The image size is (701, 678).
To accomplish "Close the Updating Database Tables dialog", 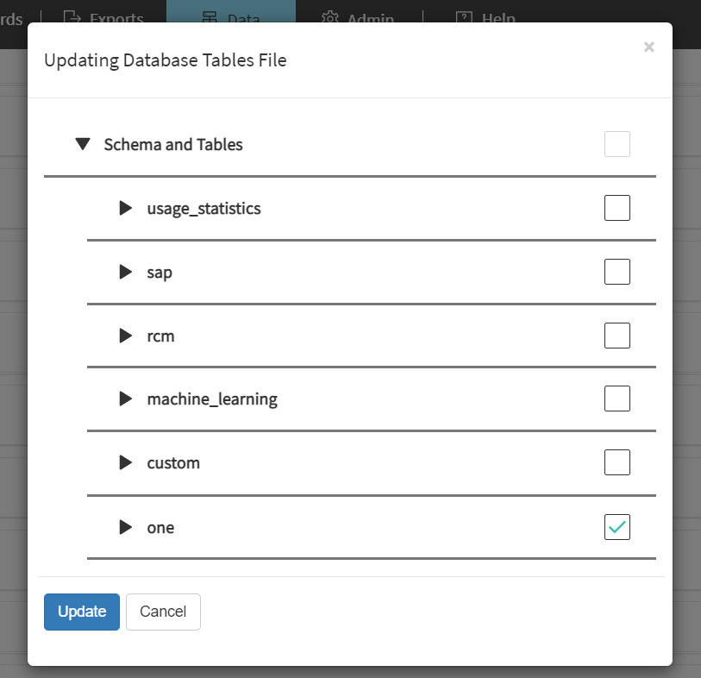I will tap(648, 47).
